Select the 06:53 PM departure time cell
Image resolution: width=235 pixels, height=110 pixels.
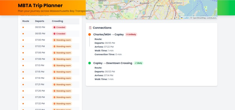click(40, 27)
